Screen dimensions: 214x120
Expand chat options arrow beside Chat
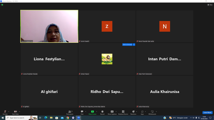[86, 112]
